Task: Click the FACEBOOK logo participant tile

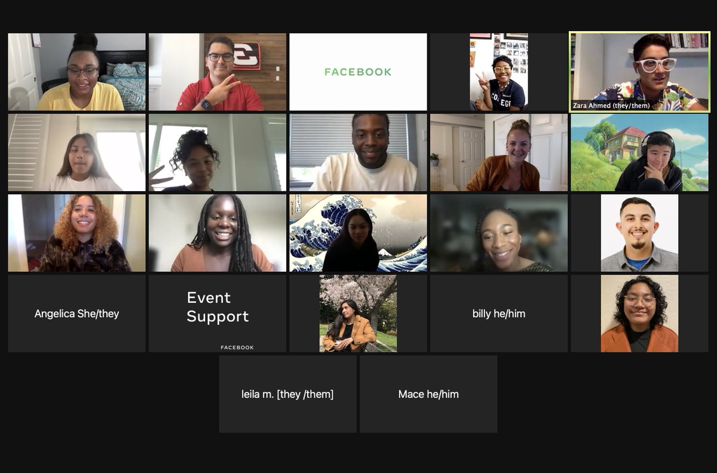Action: click(358, 72)
